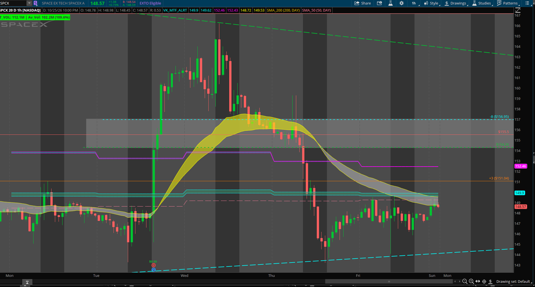
Task: Click the zoom out magnifier icon
Action: pos(465,282)
